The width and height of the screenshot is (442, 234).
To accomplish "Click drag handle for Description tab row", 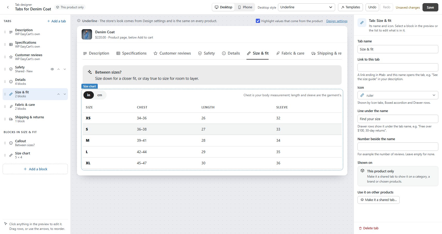I will point(5,32).
